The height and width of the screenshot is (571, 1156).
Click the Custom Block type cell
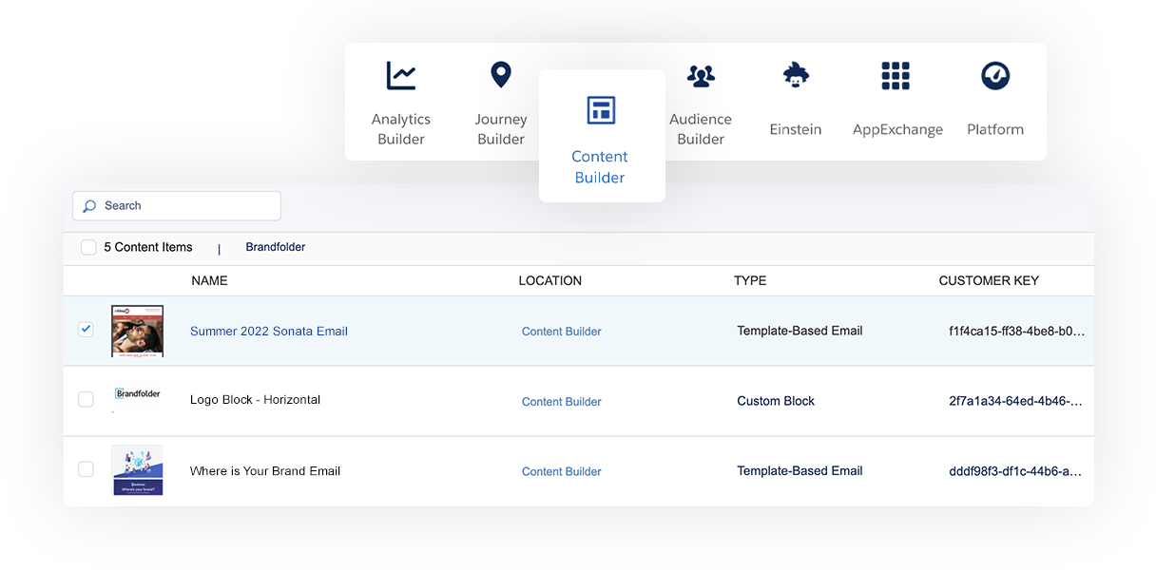776,401
